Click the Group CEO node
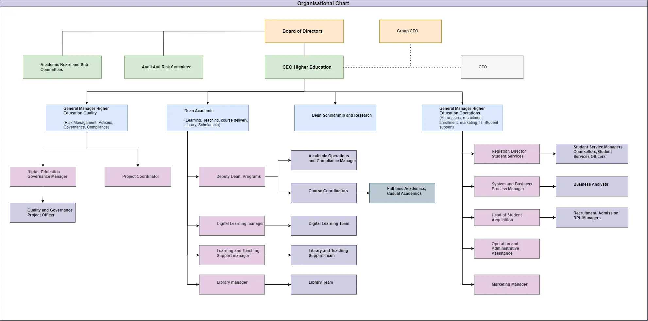Image resolution: width=648 pixels, height=321 pixels. pyautogui.click(x=410, y=31)
